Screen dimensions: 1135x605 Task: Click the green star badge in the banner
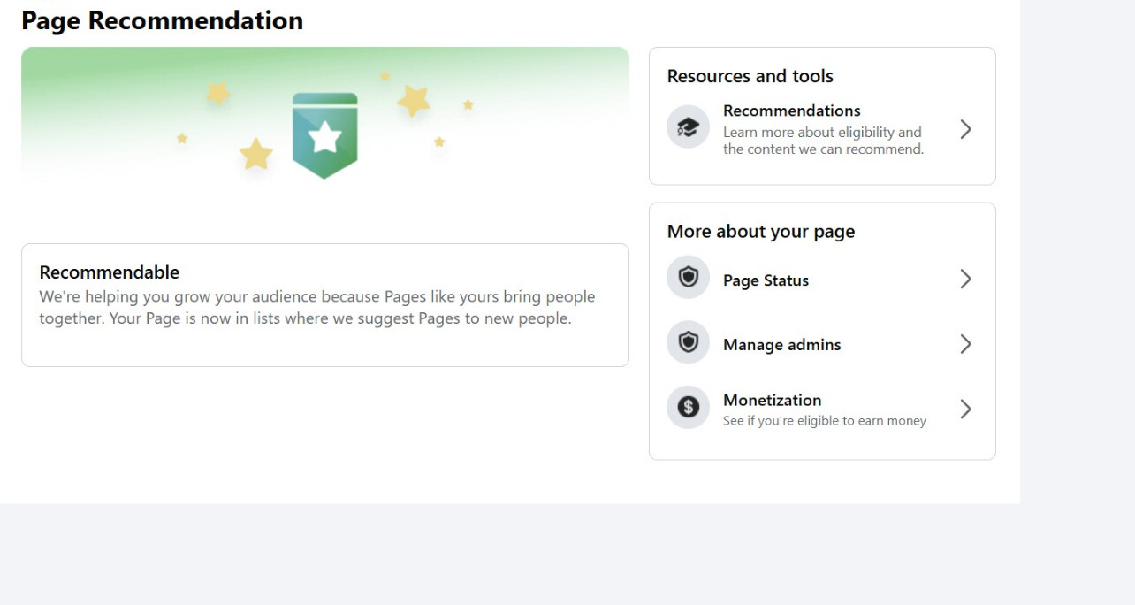point(324,135)
